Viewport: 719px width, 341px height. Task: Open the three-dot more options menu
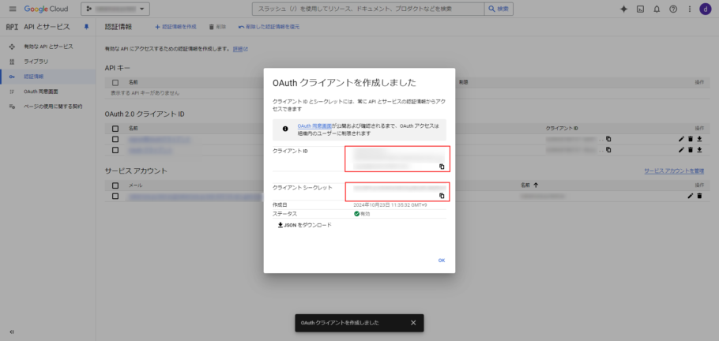point(688,9)
